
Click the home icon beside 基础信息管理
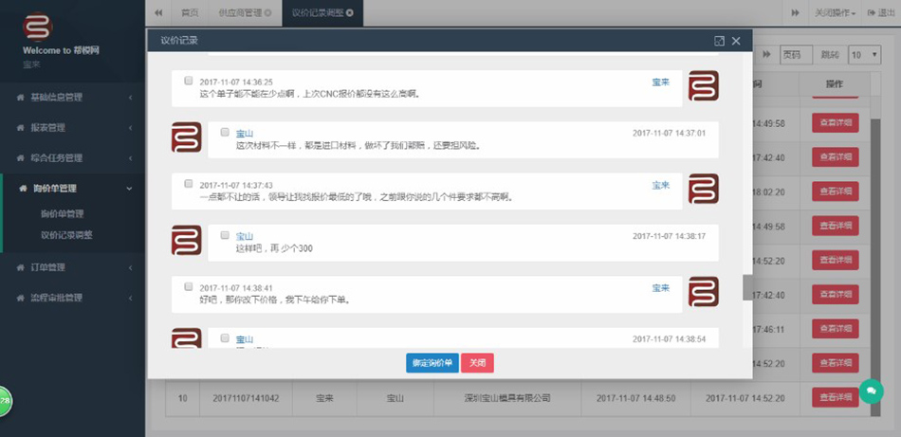[21, 98]
